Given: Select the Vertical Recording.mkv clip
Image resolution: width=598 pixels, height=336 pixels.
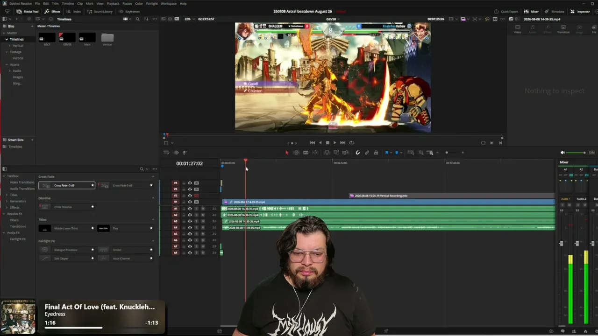Looking at the screenshot, I should pos(452,196).
